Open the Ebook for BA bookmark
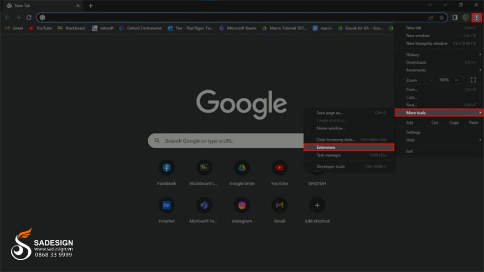Image resolution: width=484 pixels, height=272 pixels. (x=361, y=28)
